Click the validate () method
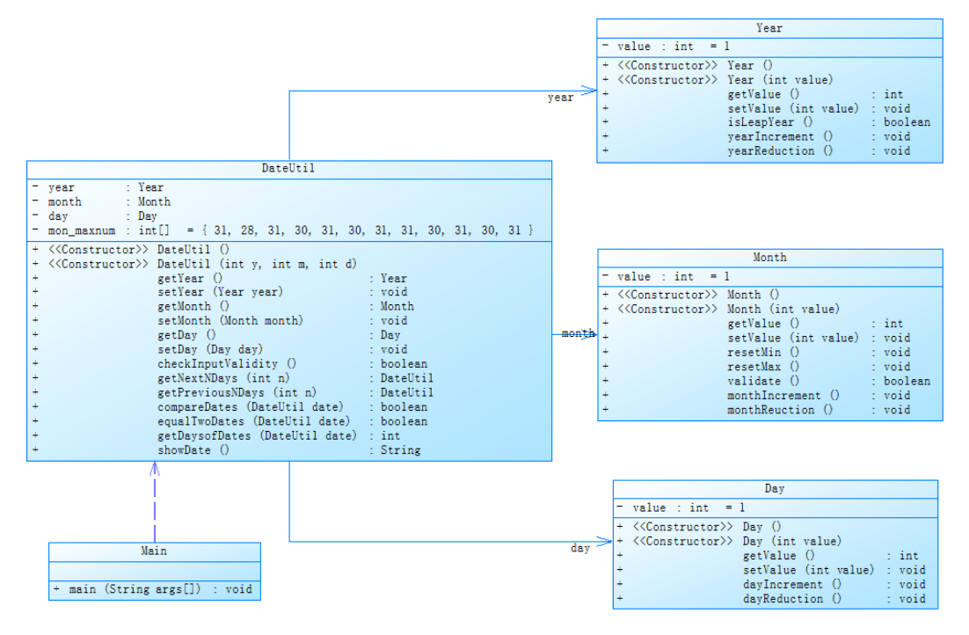 (x=766, y=382)
